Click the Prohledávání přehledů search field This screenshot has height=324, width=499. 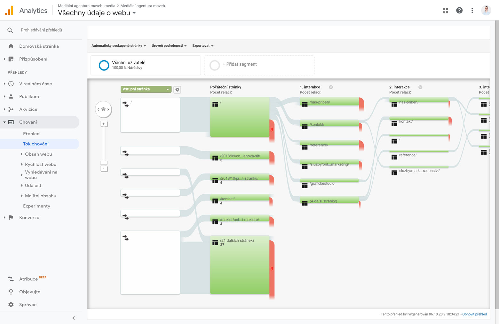[41, 30]
